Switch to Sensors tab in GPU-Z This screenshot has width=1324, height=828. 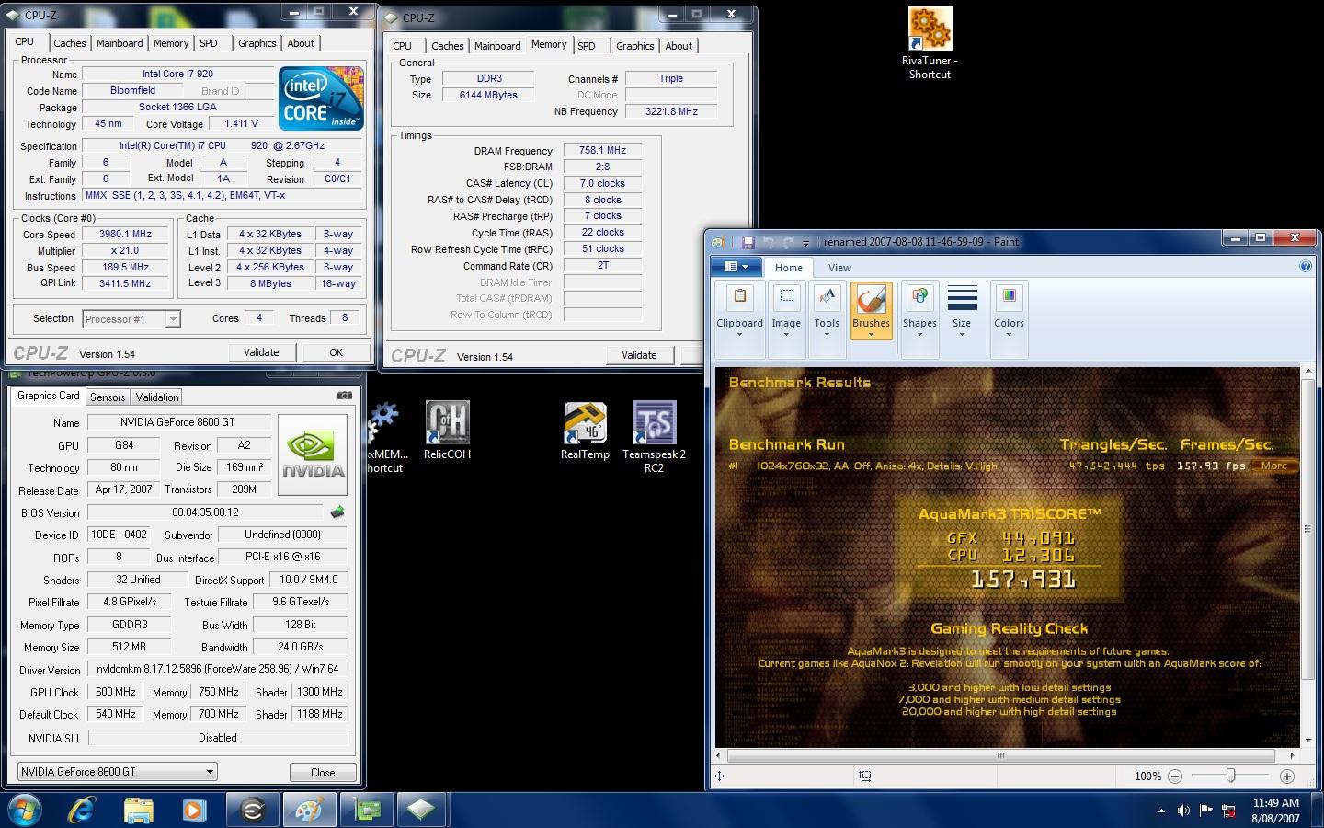108,397
